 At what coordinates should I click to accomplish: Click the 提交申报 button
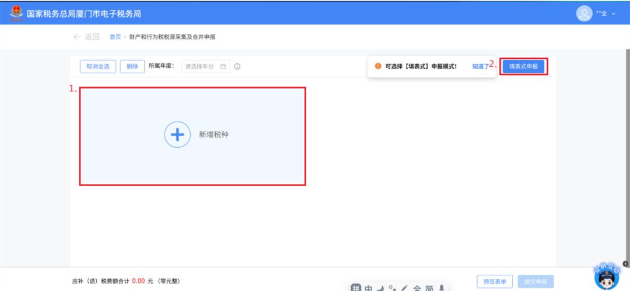[536, 281]
